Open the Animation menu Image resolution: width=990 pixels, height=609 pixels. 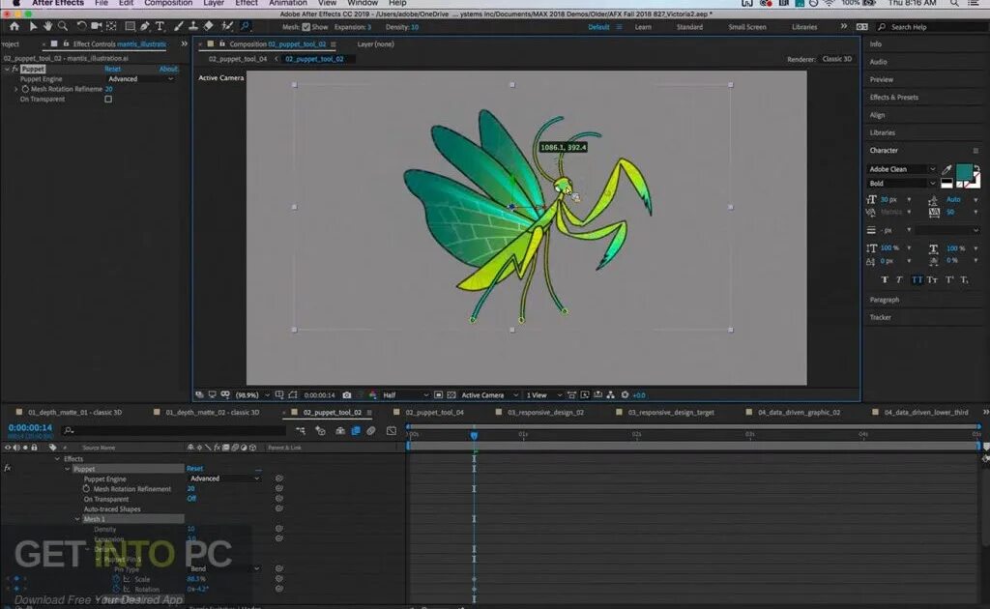click(x=287, y=3)
